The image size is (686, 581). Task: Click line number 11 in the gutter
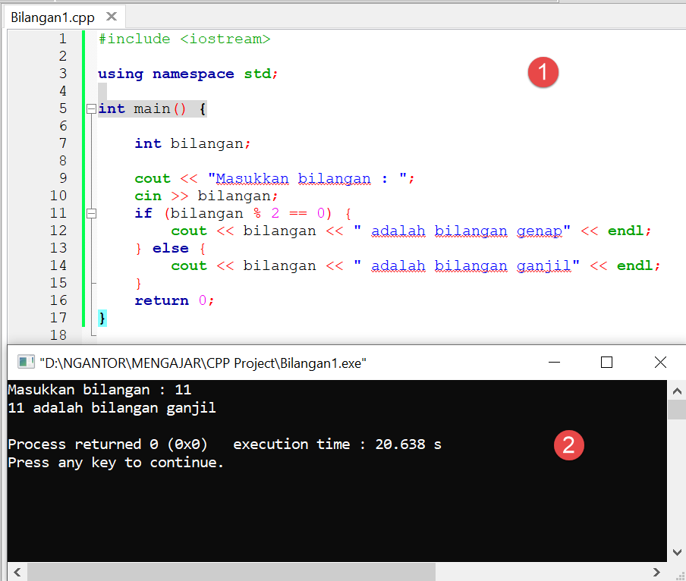point(58,213)
